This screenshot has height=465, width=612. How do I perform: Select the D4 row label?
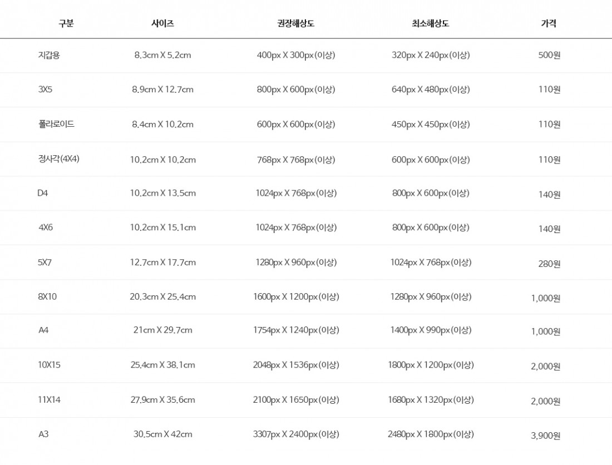[x=43, y=193]
